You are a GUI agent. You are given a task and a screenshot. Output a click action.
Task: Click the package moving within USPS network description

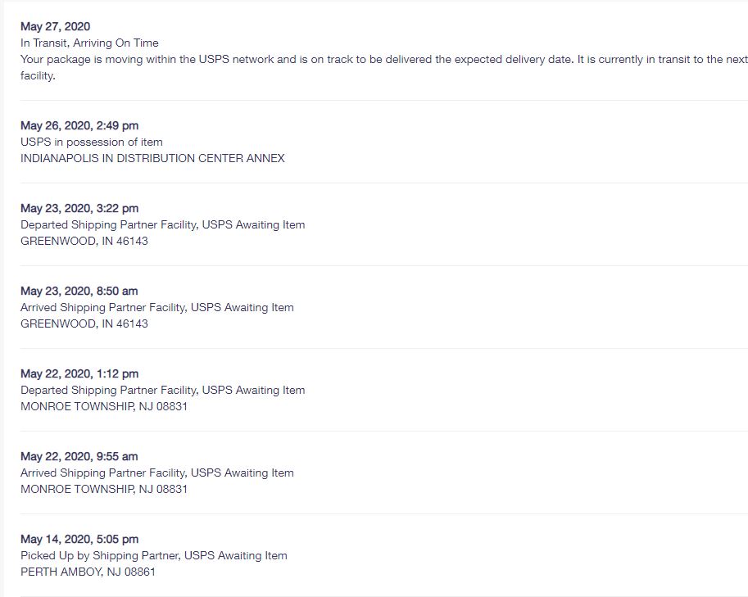click(x=383, y=60)
